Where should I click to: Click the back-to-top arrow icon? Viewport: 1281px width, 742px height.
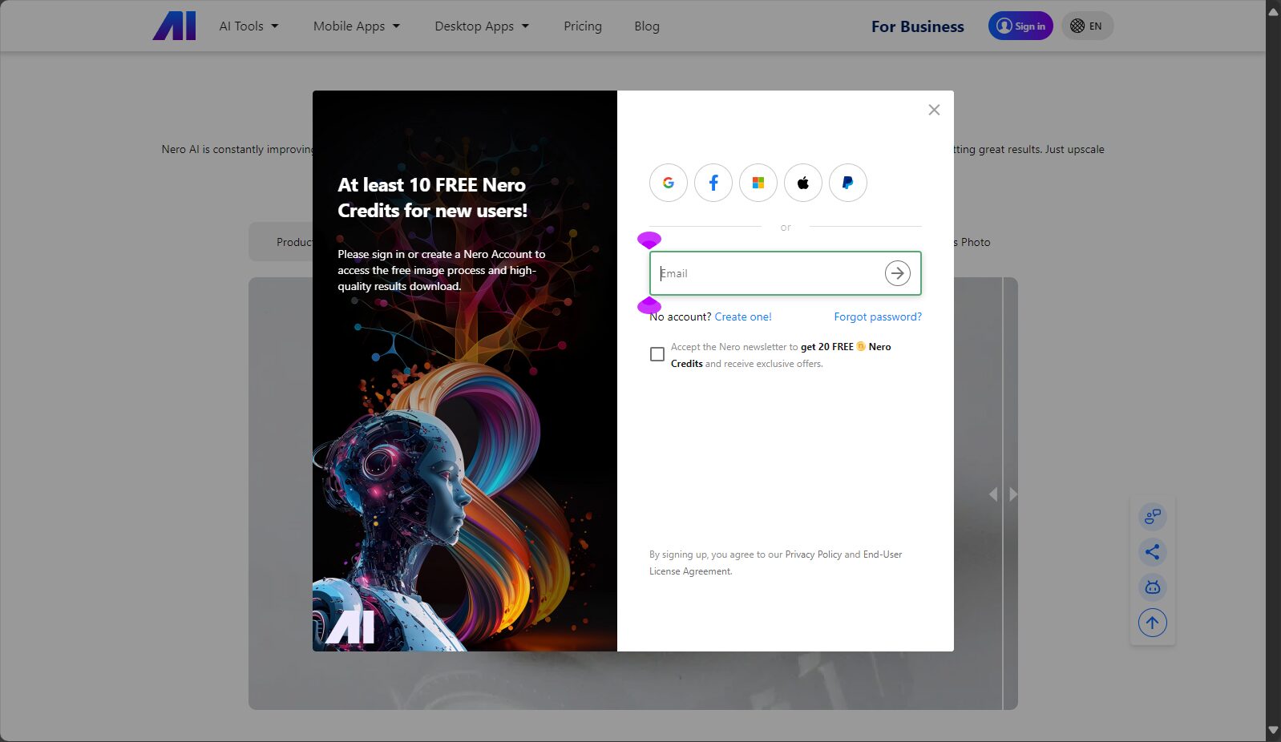(x=1153, y=623)
